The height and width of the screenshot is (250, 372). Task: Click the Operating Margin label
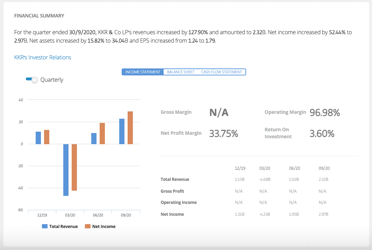pyautogui.click(x=285, y=112)
